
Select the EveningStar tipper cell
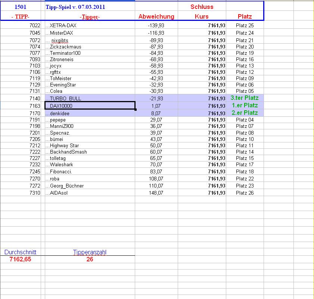[x=90, y=85]
